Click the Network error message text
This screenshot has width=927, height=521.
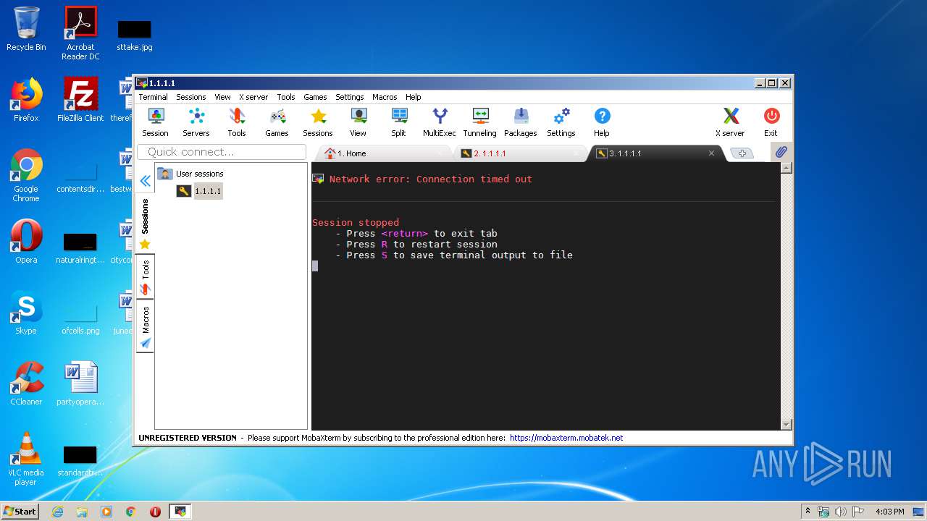pyautogui.click(x=431, y=179)
